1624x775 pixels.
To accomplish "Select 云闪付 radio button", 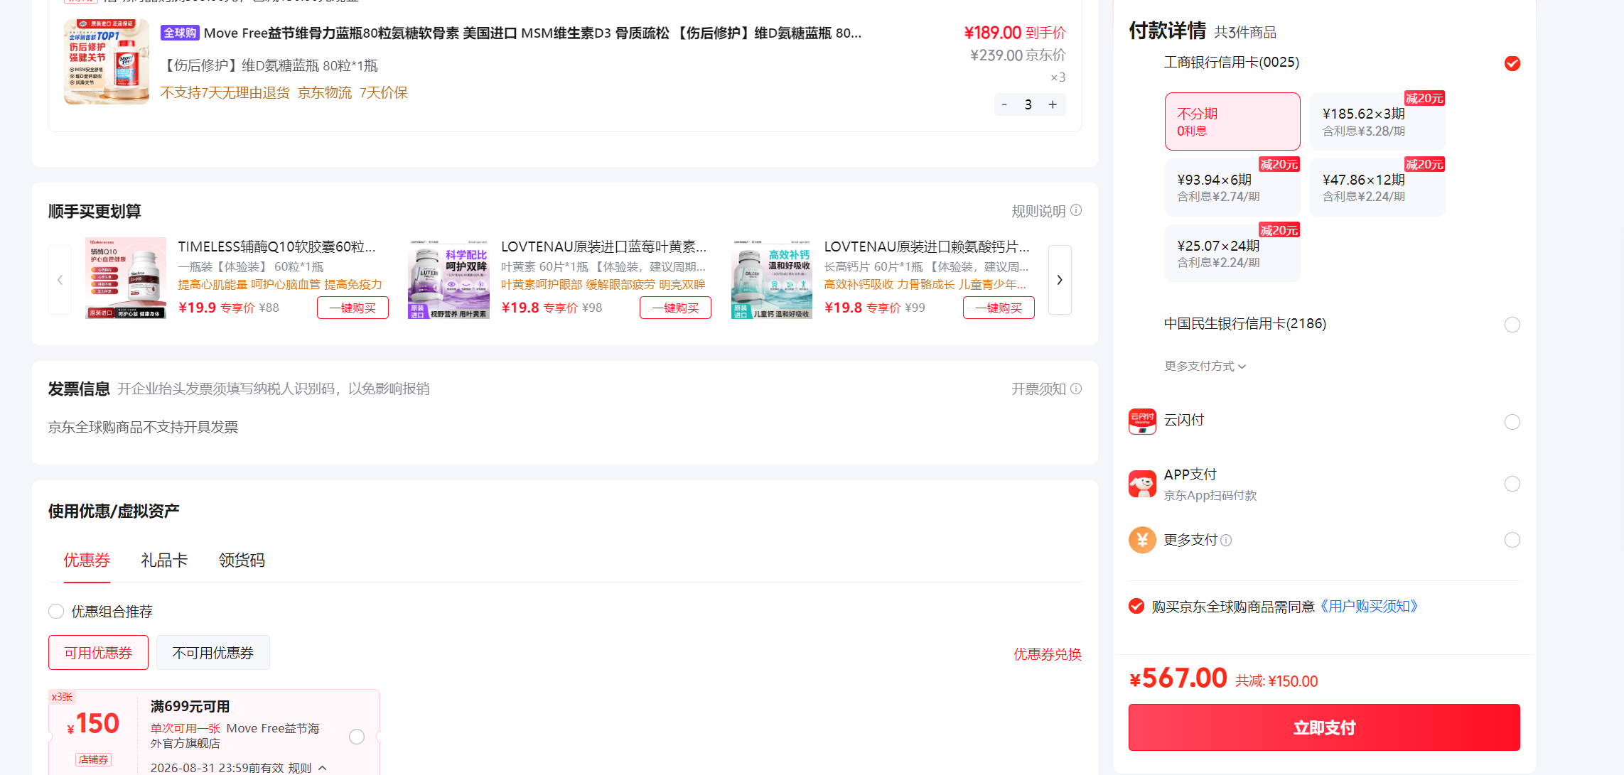I will (x=1512, y=422).
